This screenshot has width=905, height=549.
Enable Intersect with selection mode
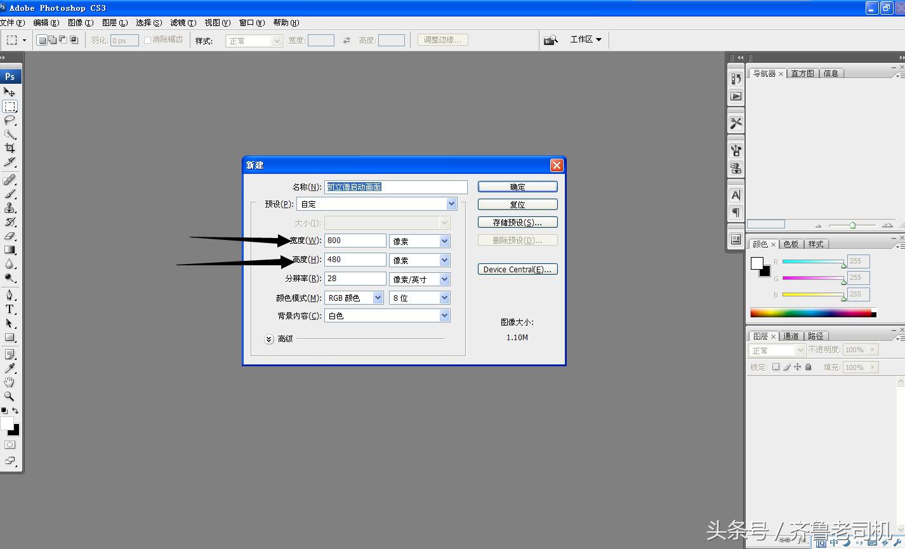pyautogui.click(x=74, y=40)
